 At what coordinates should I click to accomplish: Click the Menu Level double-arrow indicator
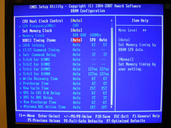coord(145,30)
